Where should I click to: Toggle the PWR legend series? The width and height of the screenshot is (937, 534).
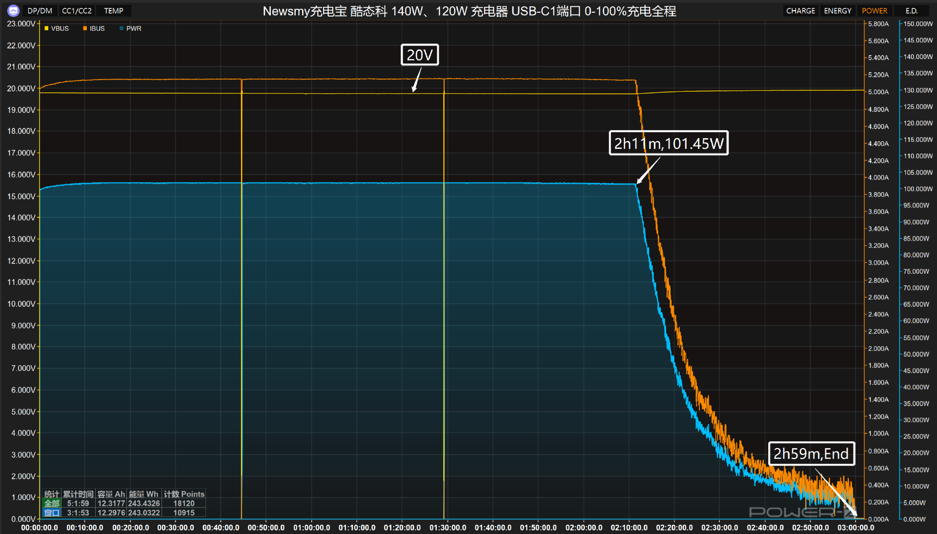tap(130, 28)
